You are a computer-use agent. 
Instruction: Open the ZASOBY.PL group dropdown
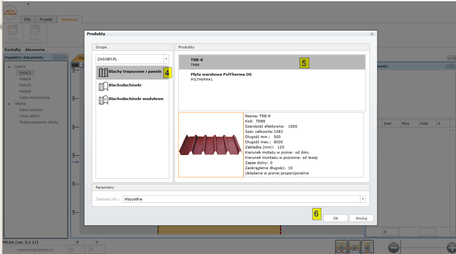pos(166,59)
